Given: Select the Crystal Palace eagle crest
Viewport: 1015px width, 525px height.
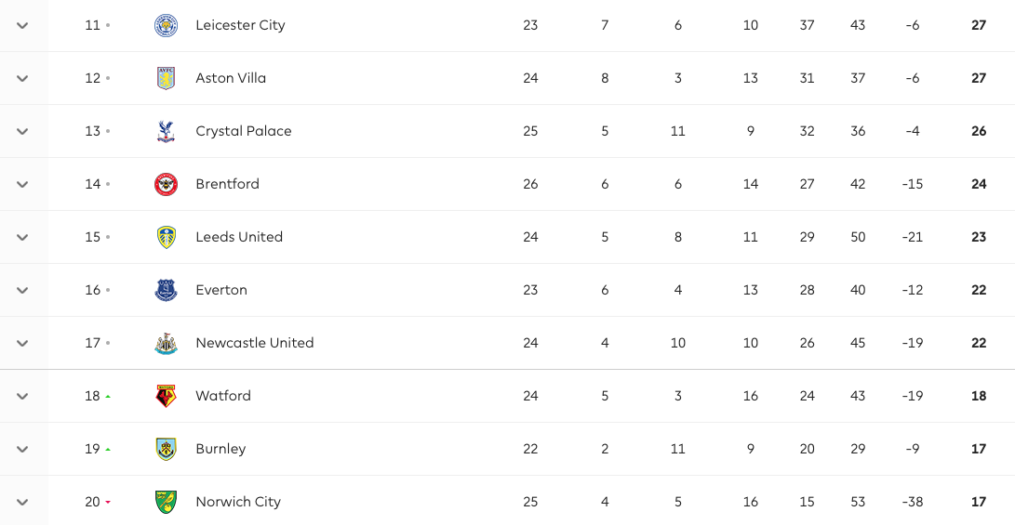Looking at the screenshot, I should point(166,131).
